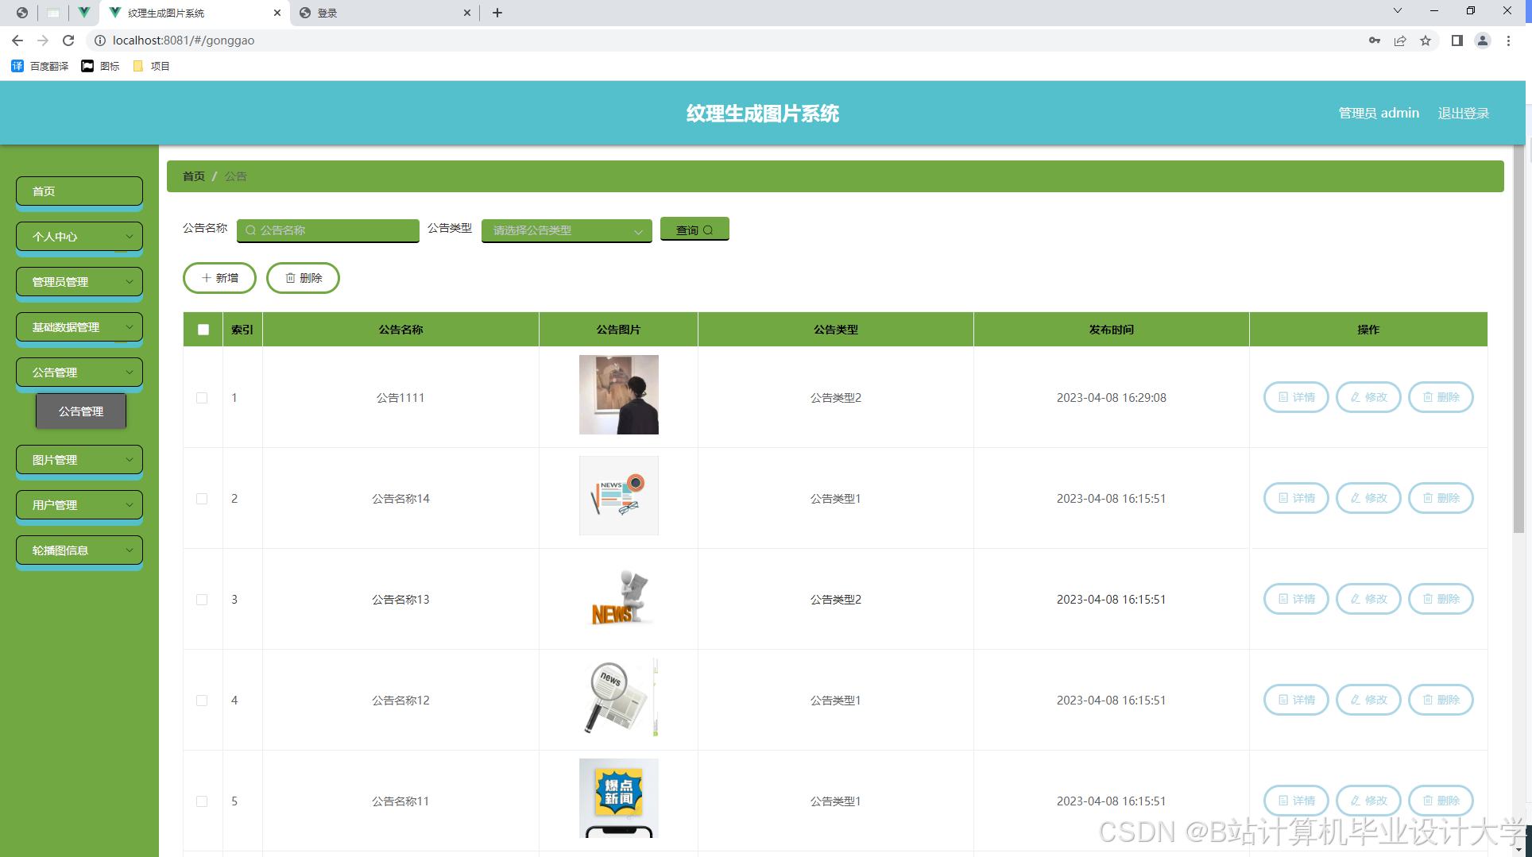Open the 爆点新闻 thumbnail of 公告名称11

(619, 798)
